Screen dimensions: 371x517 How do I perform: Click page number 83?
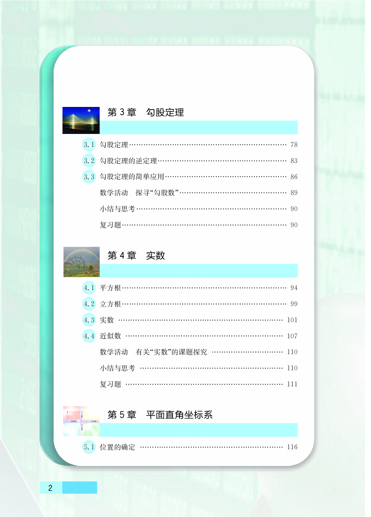[294, 161]
